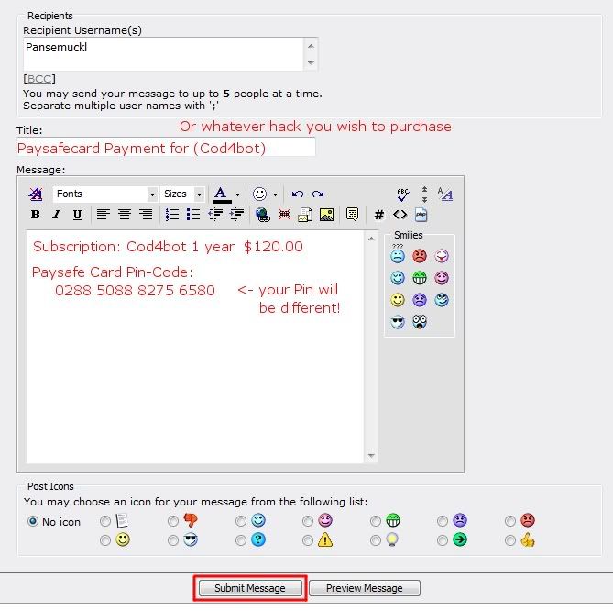The image size is (613, 611).
Task: Choose the green arrow post icon
Action: (443, 540)
